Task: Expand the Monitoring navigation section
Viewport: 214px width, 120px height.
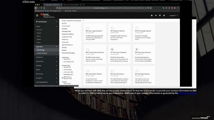Action: click(46, 74)
